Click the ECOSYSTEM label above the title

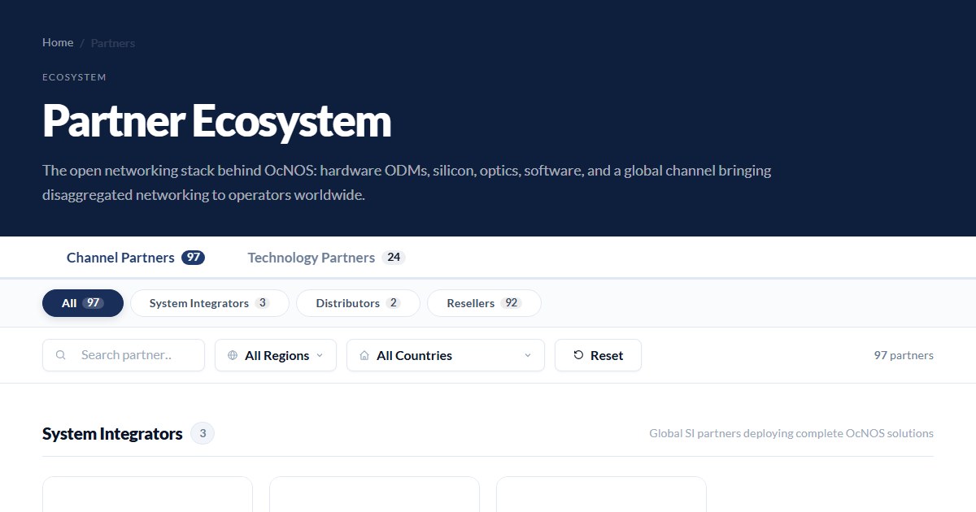pyautogui.click(x=74, y=77)
